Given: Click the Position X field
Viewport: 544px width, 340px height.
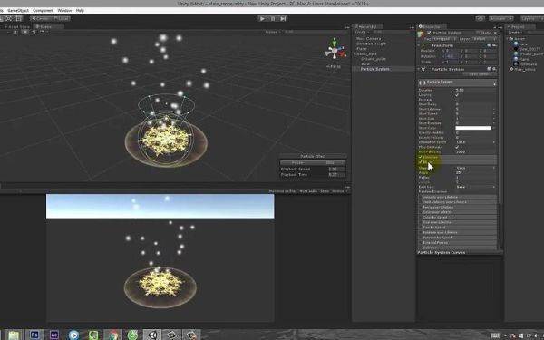Looking at the screenshot, I should (452, 51).
